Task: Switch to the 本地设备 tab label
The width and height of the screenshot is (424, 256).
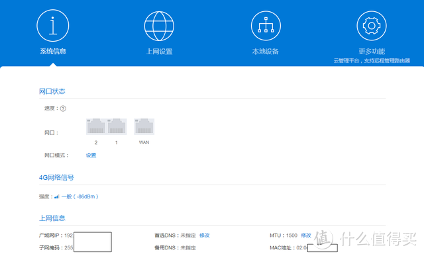Action: pyautogui.click(x=266, y=52)
